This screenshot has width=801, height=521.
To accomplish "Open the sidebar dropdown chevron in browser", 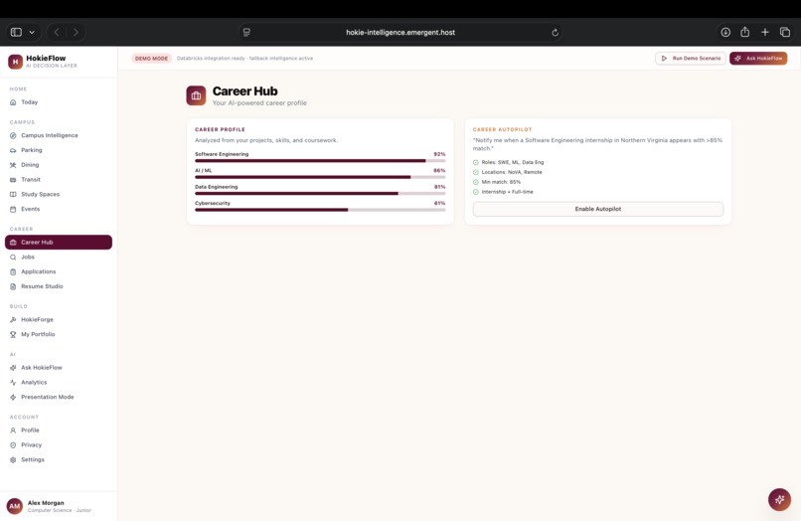I will [x=32, y=32].
